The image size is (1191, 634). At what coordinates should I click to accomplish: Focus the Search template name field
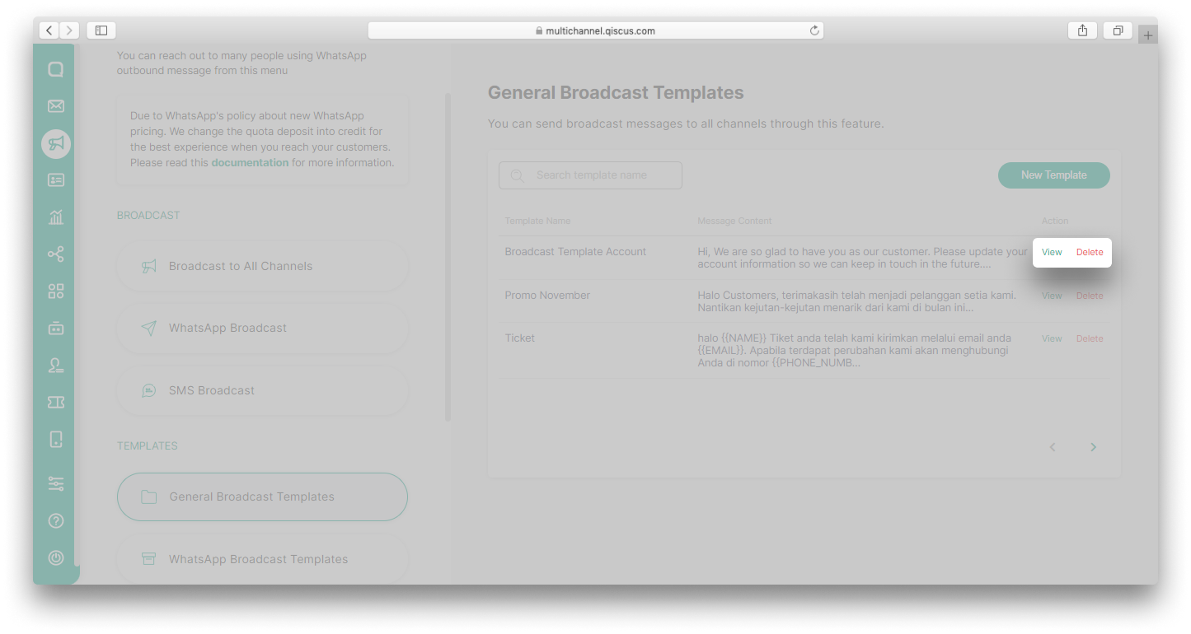[x=590, y=175]
